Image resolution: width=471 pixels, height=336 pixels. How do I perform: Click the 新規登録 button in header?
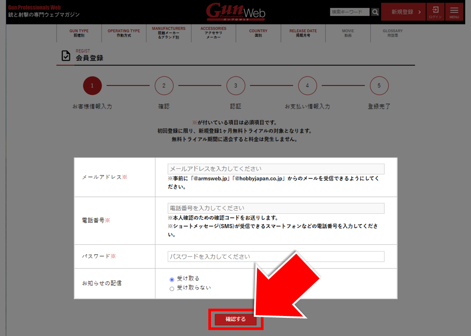pos(406,12)
